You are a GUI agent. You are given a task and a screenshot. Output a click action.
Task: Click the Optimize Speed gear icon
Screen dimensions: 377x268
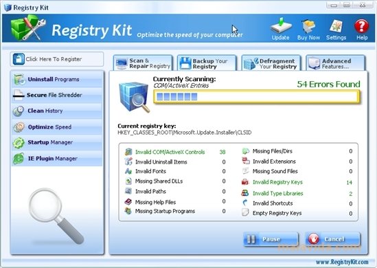[19, 127]
